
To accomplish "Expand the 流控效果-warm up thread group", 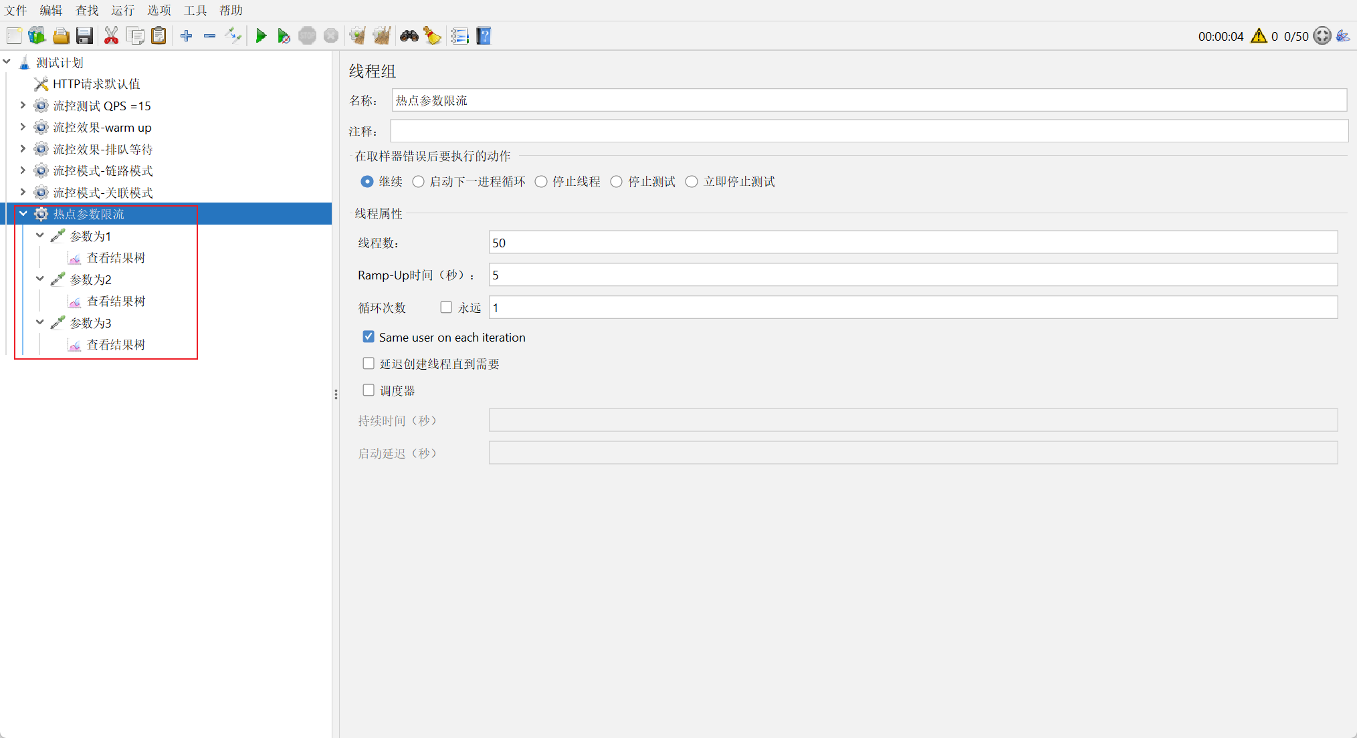I will point(23,127).
